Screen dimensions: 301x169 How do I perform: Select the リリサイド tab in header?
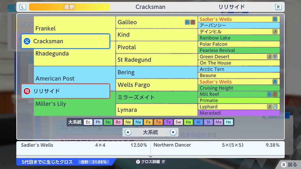click(x=231, y=7)
